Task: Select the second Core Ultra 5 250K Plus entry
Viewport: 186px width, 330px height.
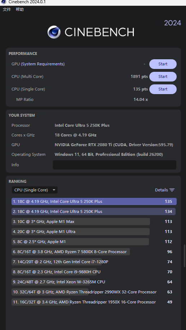Action: tap(94, 212)
